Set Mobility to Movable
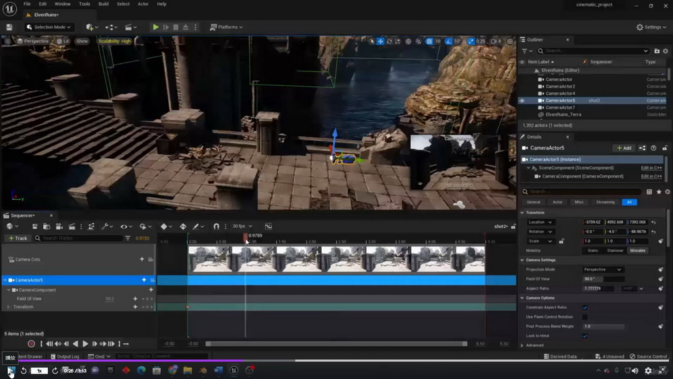The height and width of the screenshot is (379, 673). [637, 250]
